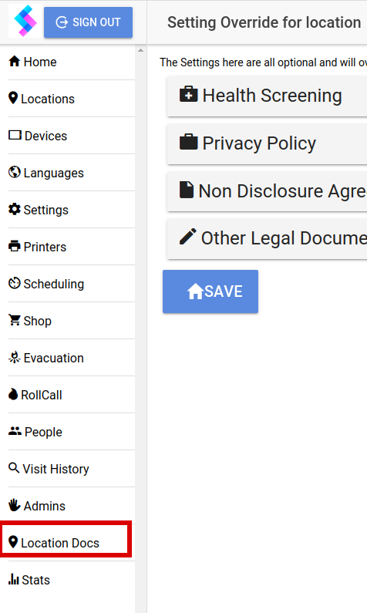Expand the Privacy Policy section
Image resolution: width=367 pixels, height=613 pixels.
click(267, 143)
